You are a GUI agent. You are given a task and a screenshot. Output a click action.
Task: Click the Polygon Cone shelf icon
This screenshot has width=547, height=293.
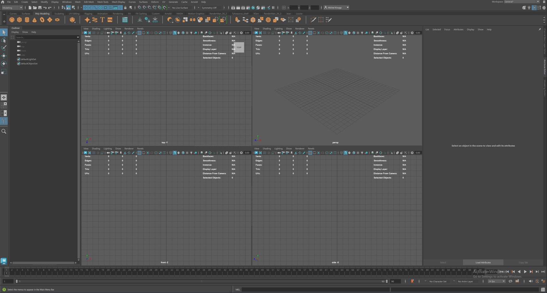(x=35, y=20)
